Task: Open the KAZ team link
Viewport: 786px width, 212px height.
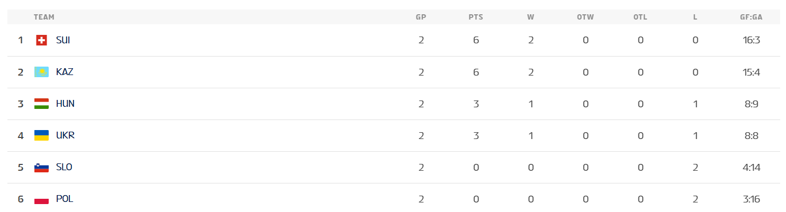Action: click(65, 72)
